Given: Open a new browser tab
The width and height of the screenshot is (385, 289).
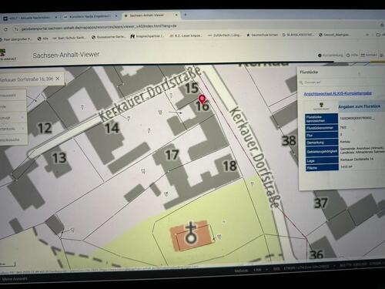Looking at the screenshot, I should (186, 15).
